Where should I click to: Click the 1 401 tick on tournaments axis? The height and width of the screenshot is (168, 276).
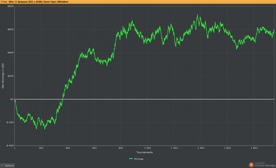tap(201, 148)
